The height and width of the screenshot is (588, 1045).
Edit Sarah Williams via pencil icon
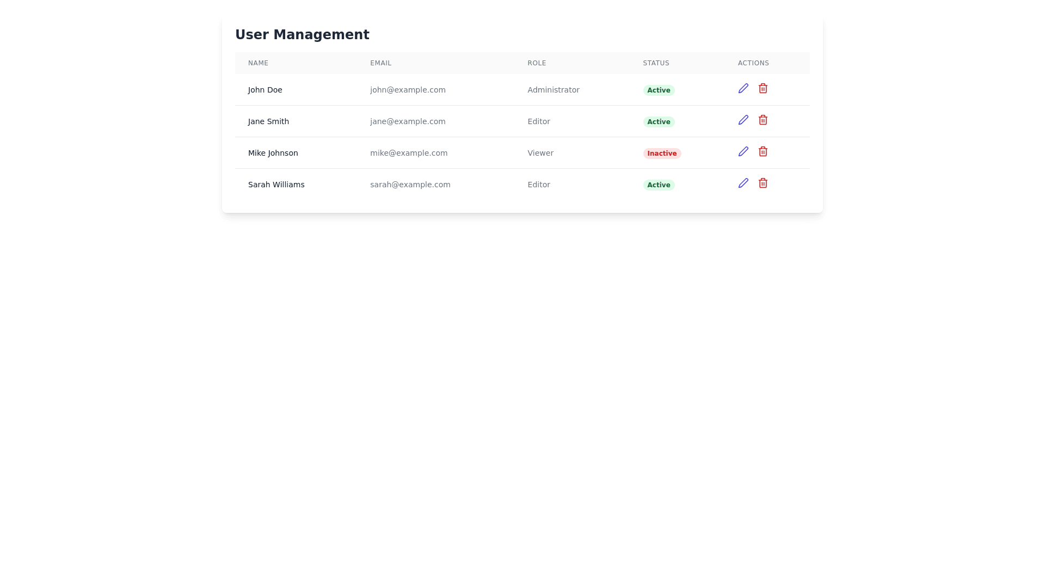tap(743, 183)
